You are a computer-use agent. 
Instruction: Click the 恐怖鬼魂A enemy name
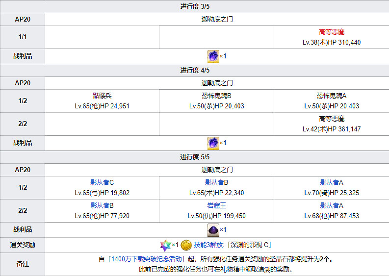(332, 96)
